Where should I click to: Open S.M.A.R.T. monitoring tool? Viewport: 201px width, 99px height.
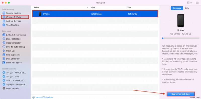click(14, 35)
